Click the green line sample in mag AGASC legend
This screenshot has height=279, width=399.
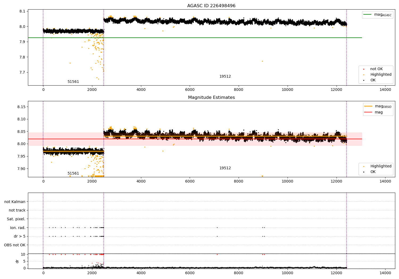tap(367, 15)
